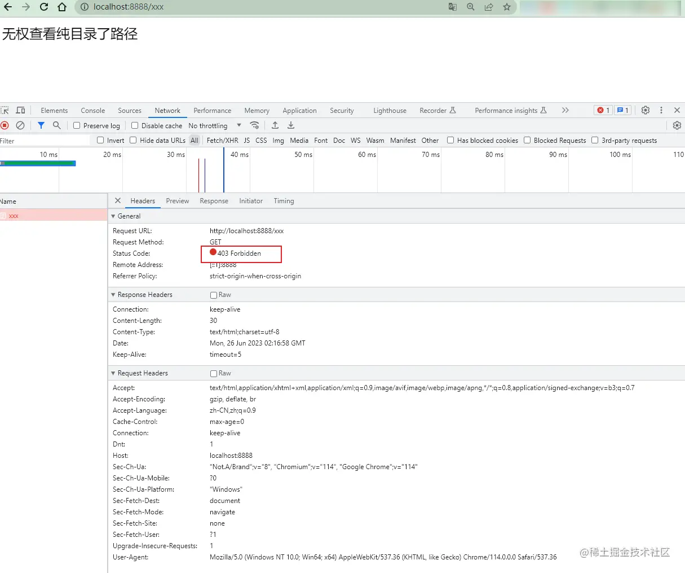Click the site info icon in address bar

pos(84,7)
